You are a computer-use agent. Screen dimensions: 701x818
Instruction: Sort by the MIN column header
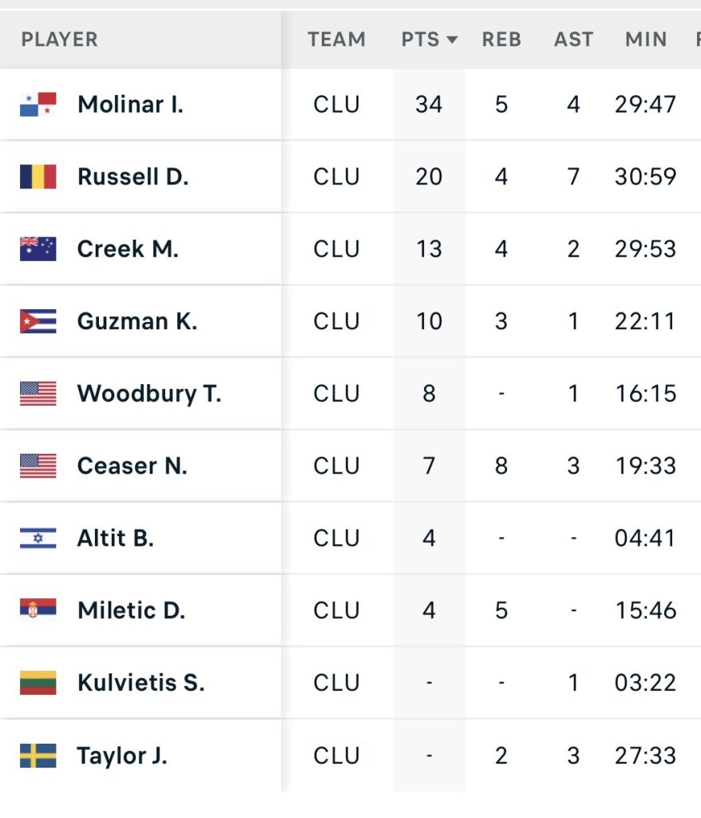click(x=646, y=40)
